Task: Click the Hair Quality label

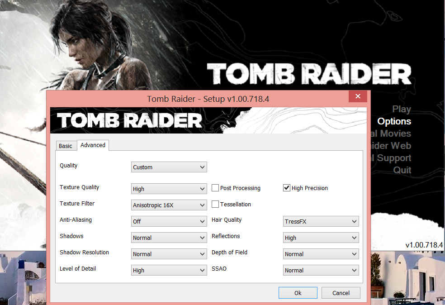Action: (x=227, y=220)
